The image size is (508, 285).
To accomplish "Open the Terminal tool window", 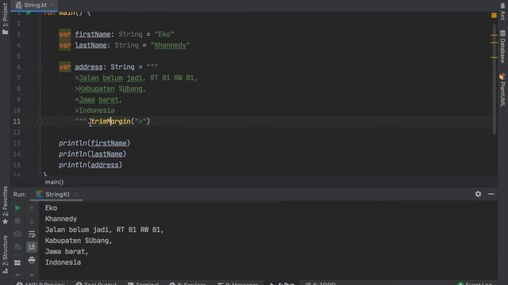I will point(143,283).
